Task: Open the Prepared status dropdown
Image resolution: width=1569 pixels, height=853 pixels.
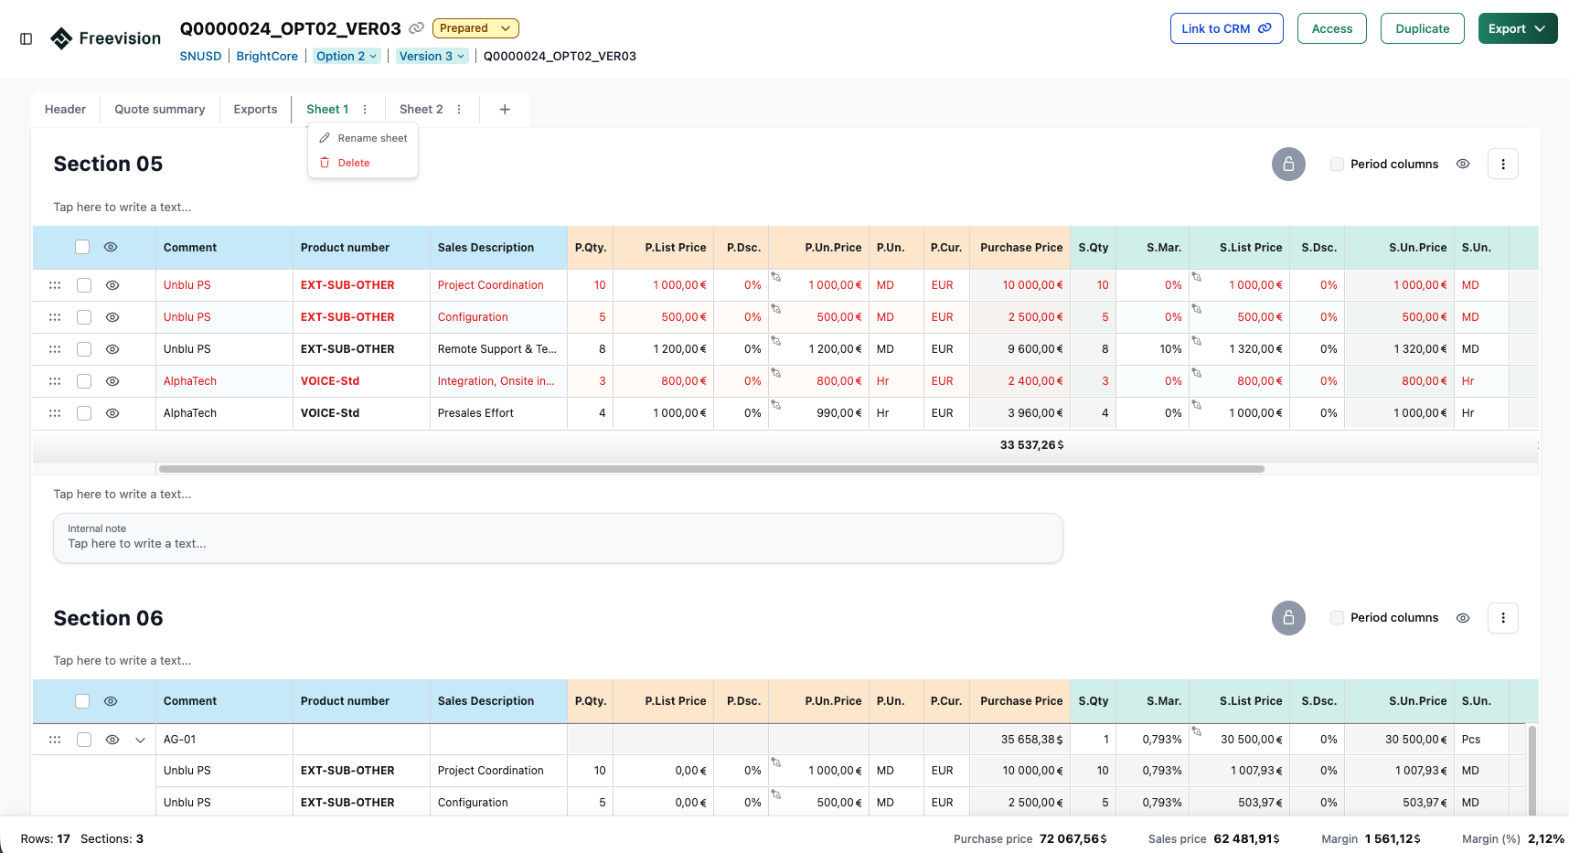Action: tap(475, 28)
